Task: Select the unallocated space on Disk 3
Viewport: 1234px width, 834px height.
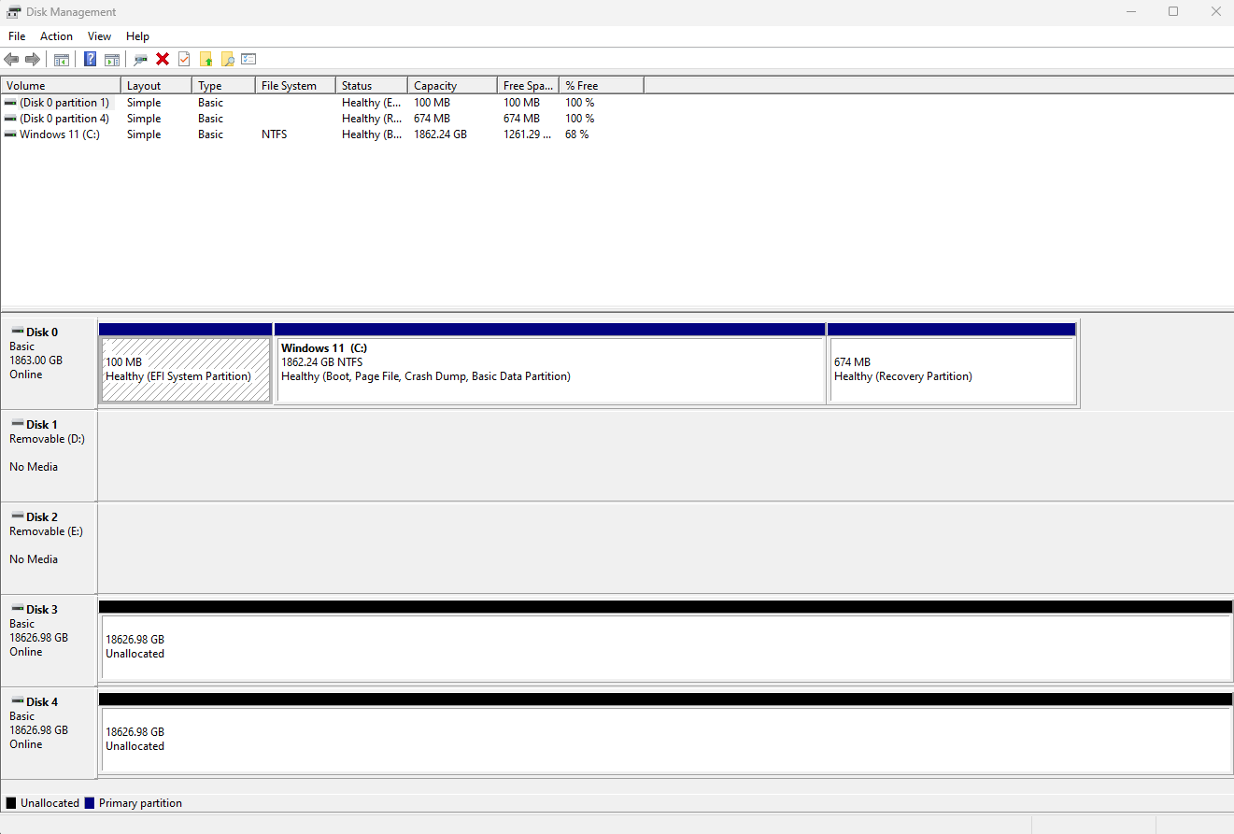Action: pyautogui.click(x=665, y=646)
